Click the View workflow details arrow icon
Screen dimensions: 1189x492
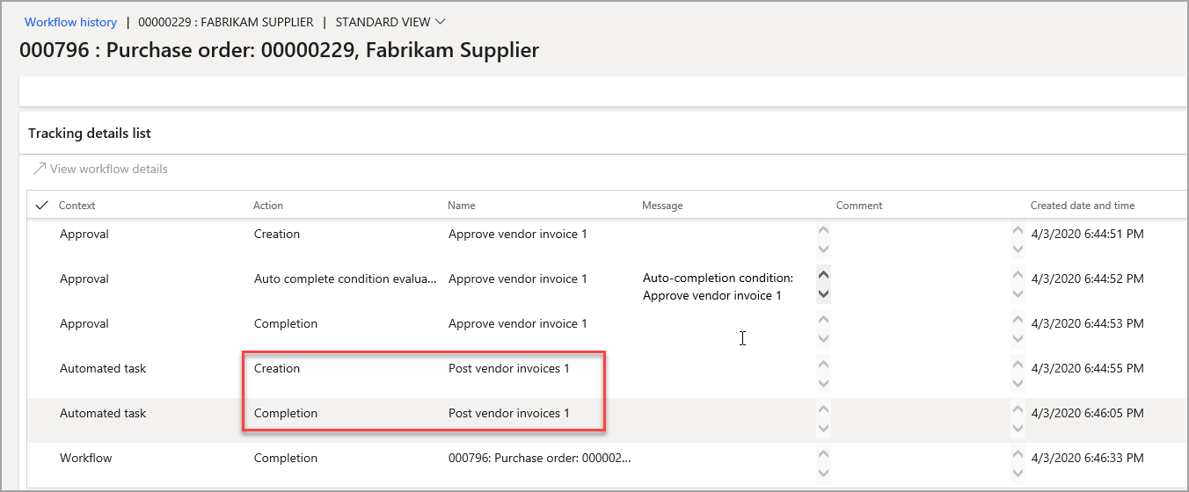click(x=39, y=169)
